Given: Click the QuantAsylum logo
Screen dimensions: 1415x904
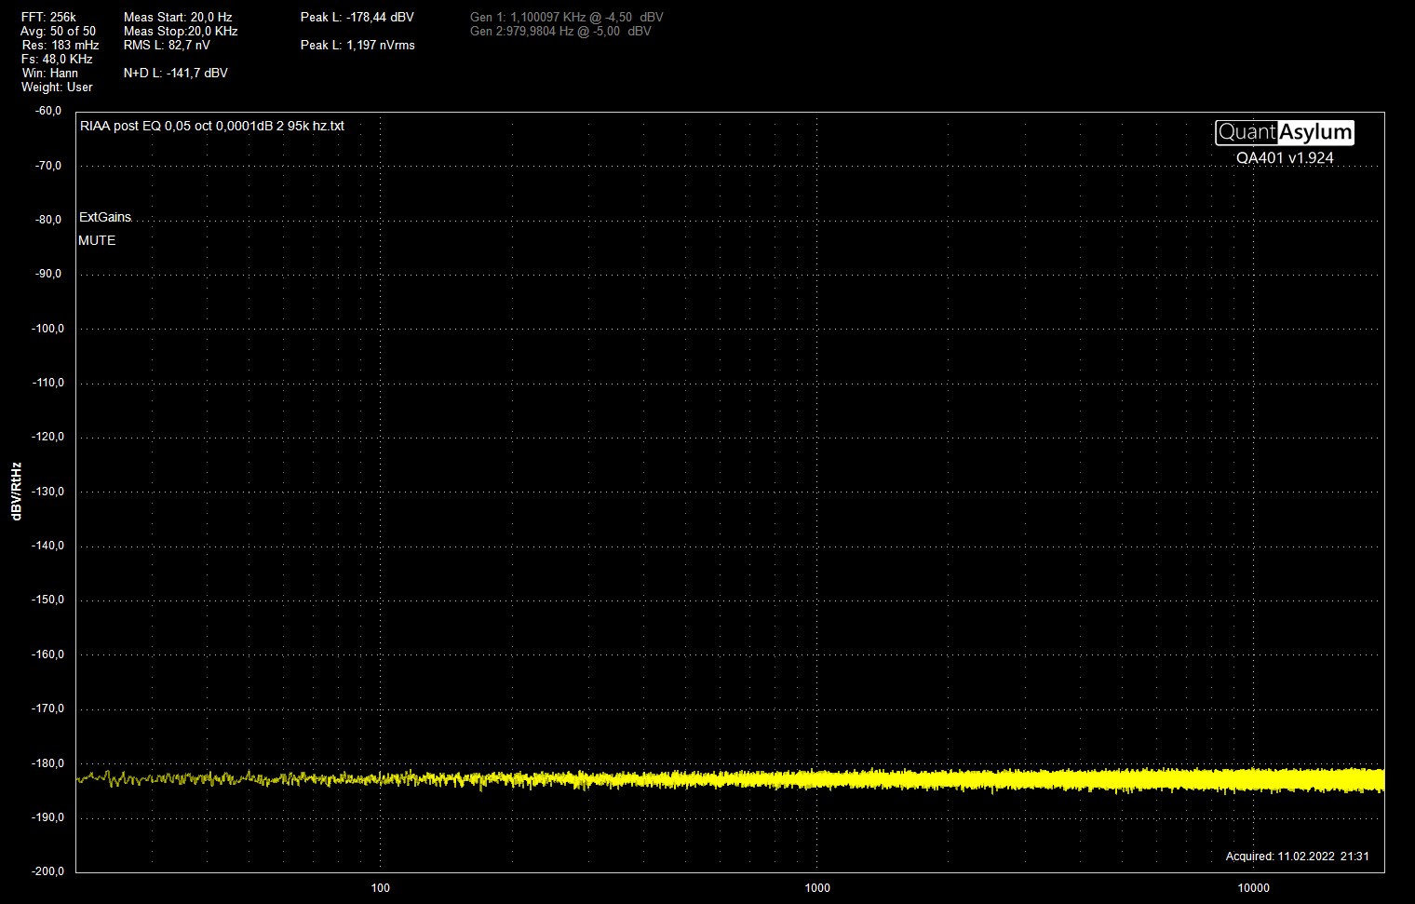Looking at the screenshot, I should coord(1284,132).
